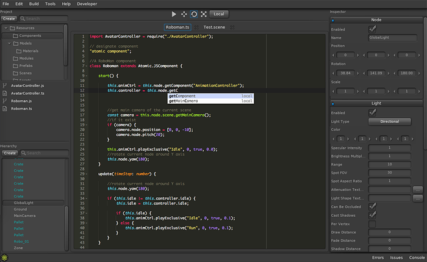
Task: Switch to the Test.scene tab
Action: point(214,27)
